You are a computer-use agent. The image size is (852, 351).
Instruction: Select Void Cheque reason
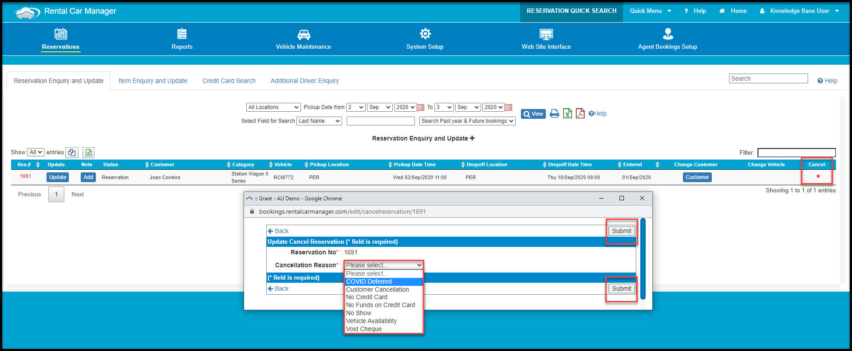[x=384, y=329]
